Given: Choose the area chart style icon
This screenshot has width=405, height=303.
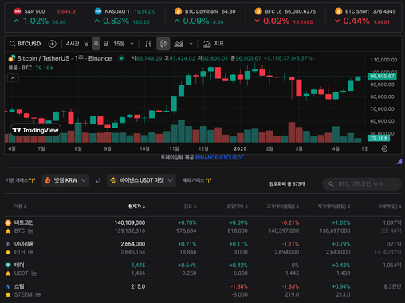Looking at the screenshot, I should coord(179,44).
